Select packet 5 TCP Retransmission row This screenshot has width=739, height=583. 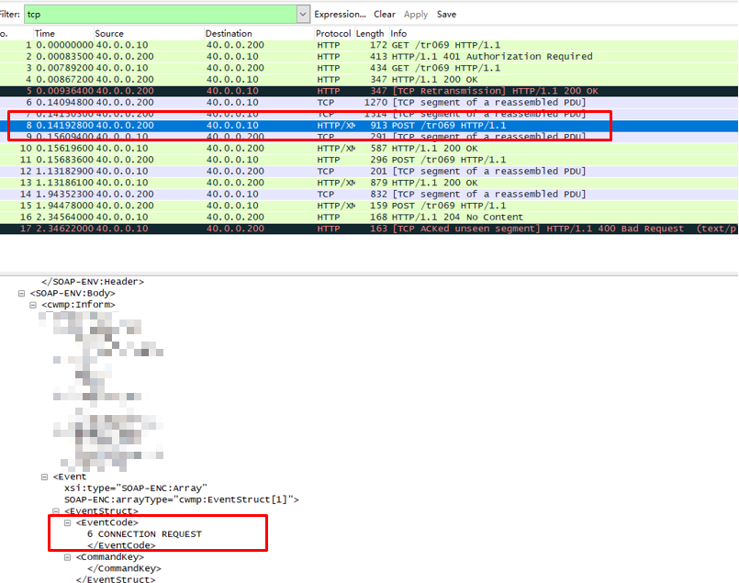pyautogui.click(x=369, y=91)
